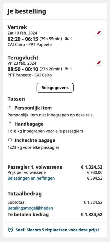Click the Air France logo beside Vertrek flight

(x=99, y=33)
